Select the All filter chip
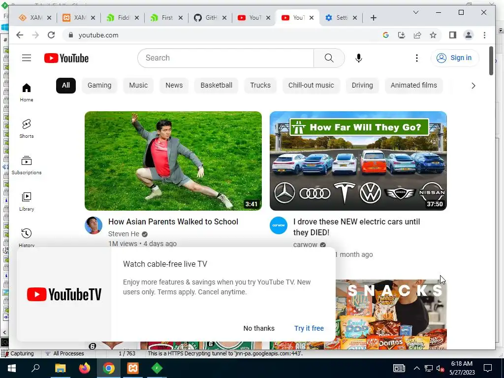This screenshot has width=504, height=378. point(65,85)
